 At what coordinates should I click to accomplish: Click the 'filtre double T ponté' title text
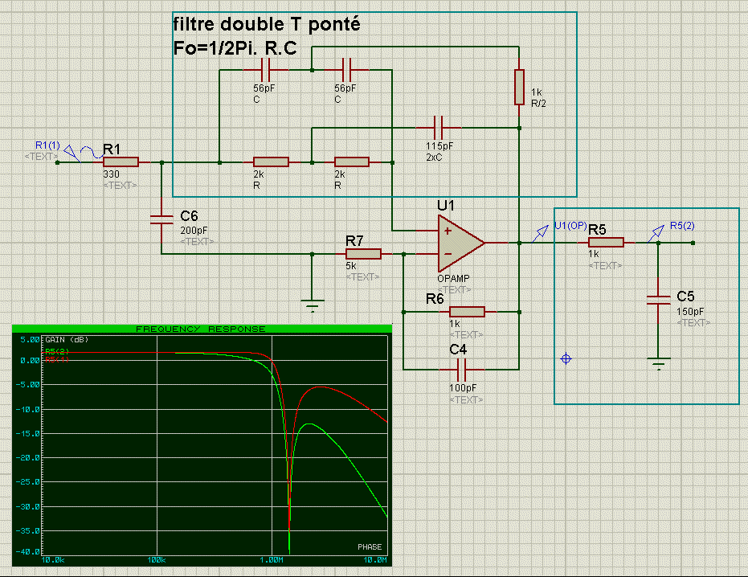coord(267,24)
